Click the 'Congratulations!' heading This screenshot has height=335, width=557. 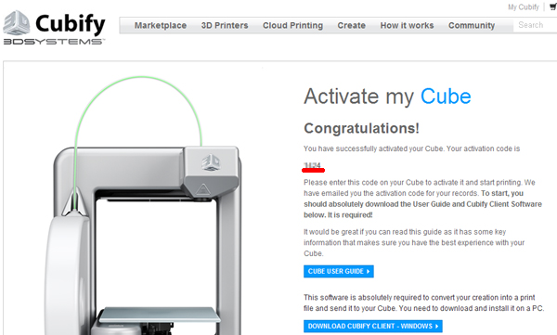[x=361, y=128]
